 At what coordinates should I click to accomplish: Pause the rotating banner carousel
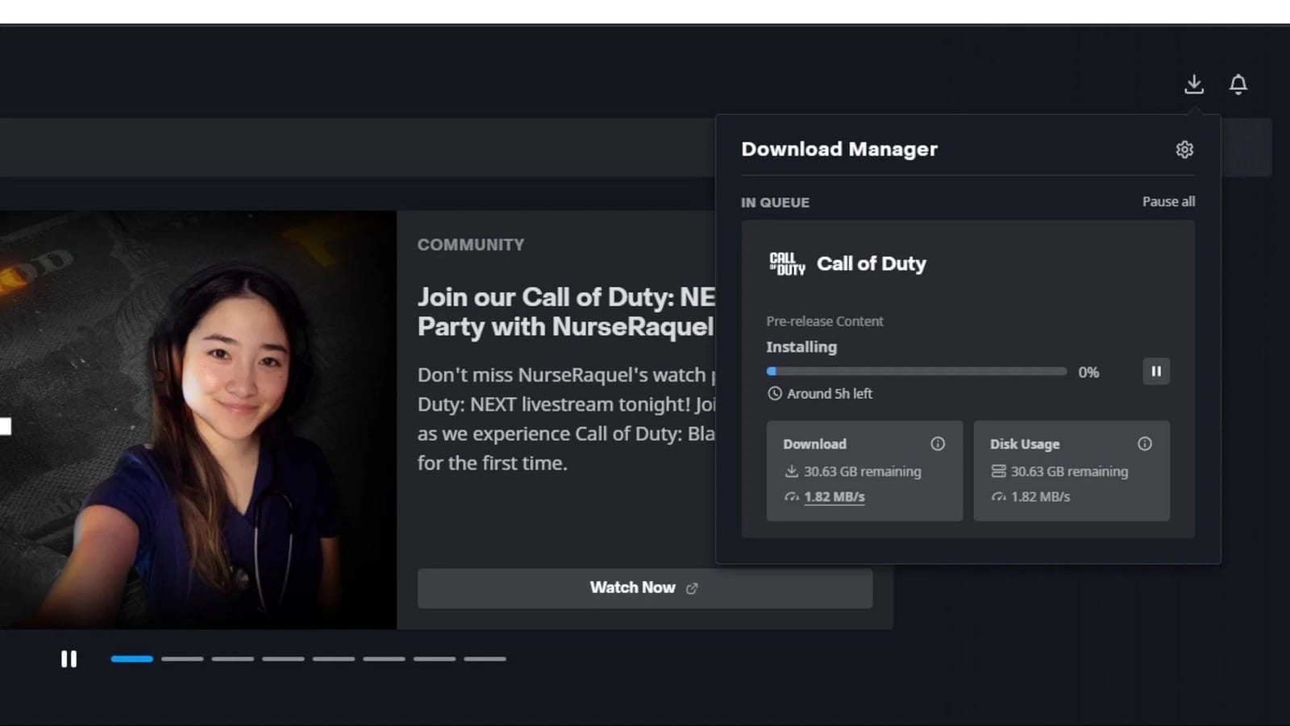[69, 658]
